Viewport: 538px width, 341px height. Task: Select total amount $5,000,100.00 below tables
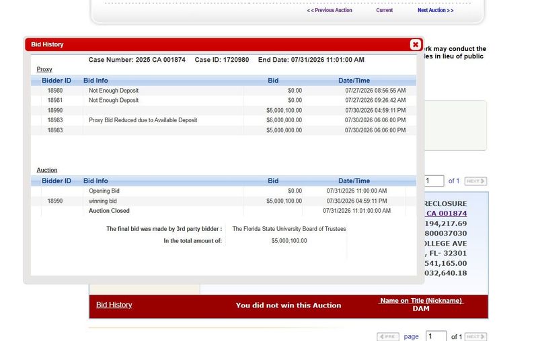pos(289,241)
